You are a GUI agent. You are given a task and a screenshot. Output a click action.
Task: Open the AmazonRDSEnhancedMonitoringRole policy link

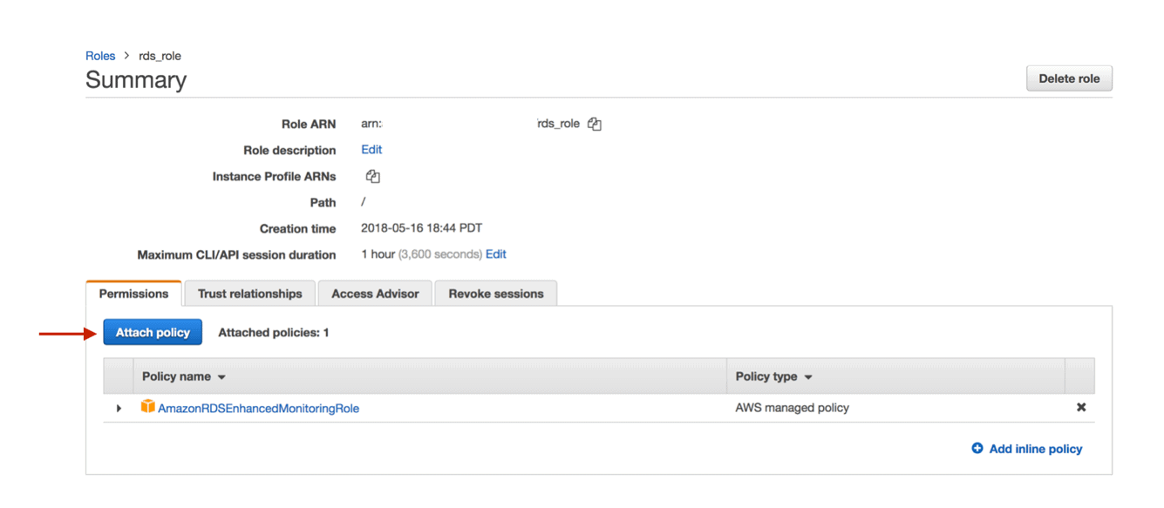click(258, 408)
